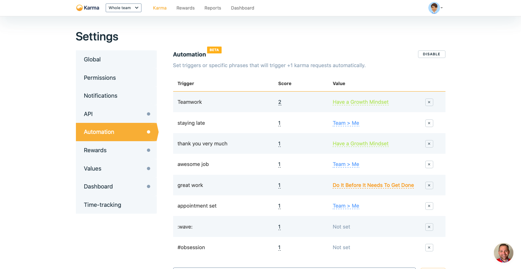Click the Trigger column header
Viewport: 521px width, 269px height.
tap(186, 84)
